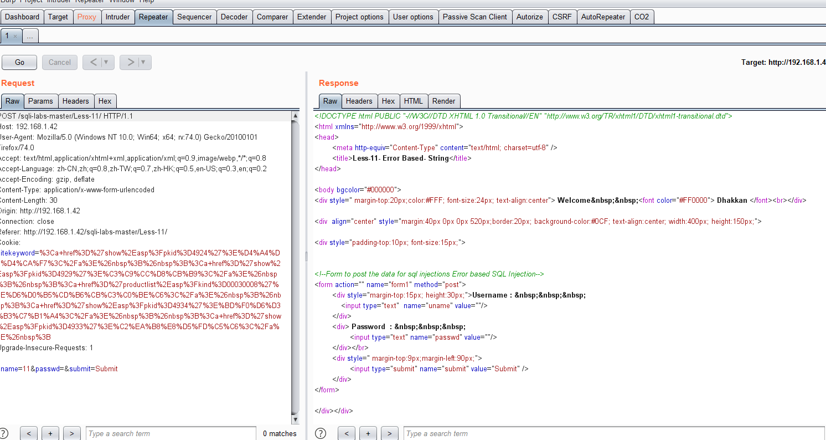
Task: Switch to the Response Headers tab
Action: tap(359, 101)
